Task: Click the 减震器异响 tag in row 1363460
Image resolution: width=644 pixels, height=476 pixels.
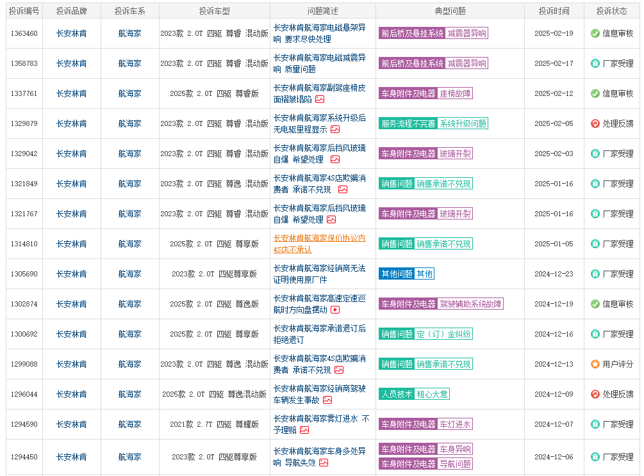Action: 466,33
